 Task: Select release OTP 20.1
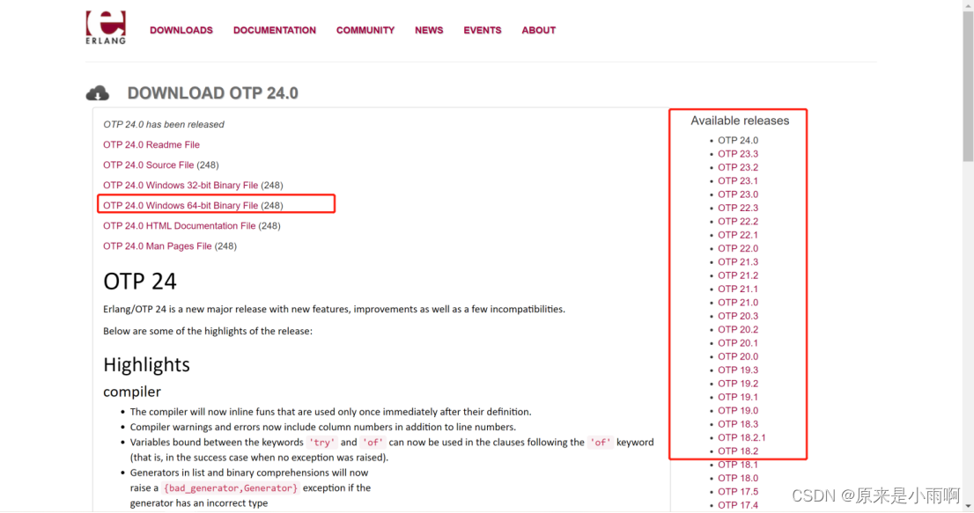pos(738,343)
